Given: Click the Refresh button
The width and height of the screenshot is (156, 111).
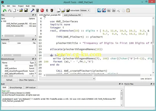Looking at the screenshot, I should click(9, 80).
